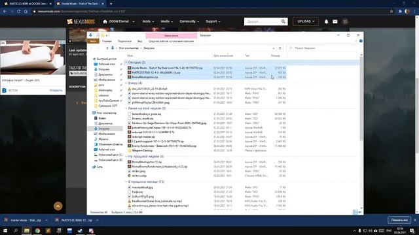Open Windows Start menu
Screen dimensions: 419x235
5,230
